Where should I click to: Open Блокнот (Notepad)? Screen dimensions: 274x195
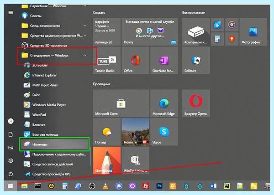pos(54,124)
